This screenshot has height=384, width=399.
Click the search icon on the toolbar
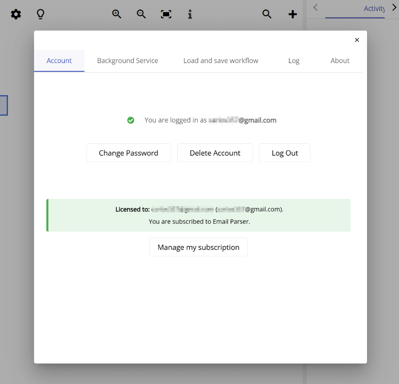(x=267, y=14)
